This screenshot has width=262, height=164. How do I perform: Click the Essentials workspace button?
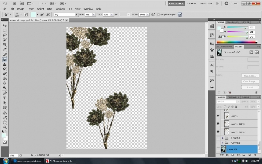[x=176, y=3]
